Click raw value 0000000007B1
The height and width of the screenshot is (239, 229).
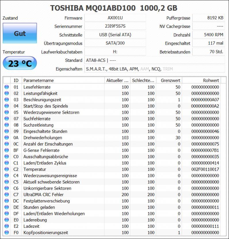point(205,150)
